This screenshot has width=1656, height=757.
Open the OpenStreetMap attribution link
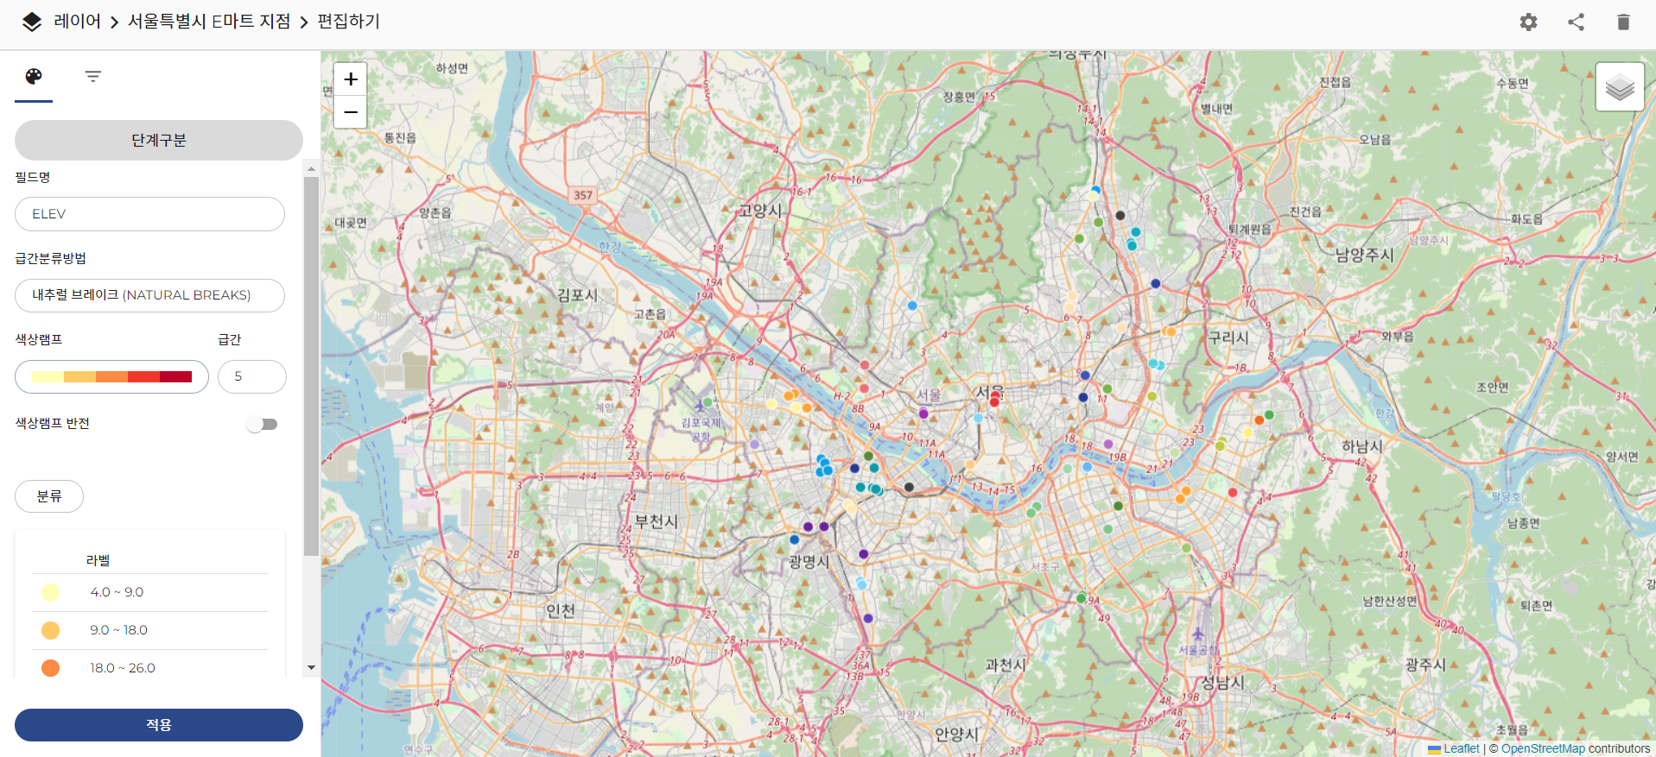tap(1543, 748)
